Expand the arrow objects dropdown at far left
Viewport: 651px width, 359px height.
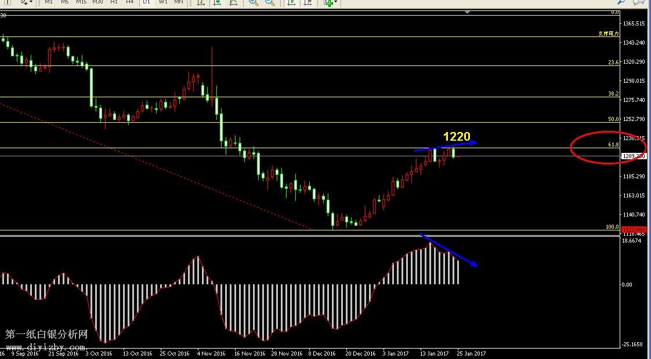tap(26, 2)
